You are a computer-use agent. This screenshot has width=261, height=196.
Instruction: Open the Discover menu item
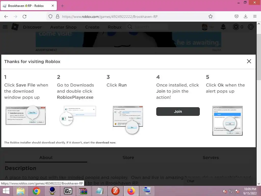pos(32,27)
